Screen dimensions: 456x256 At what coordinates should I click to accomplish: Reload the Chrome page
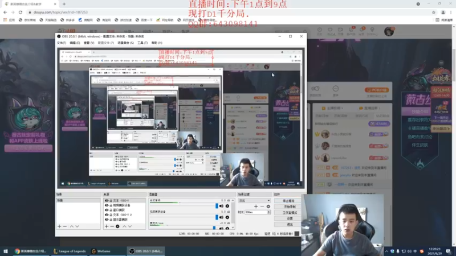point(21,12)
